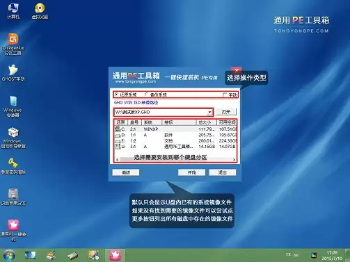The image size is (350, 262).
Task: Click the 14.07GB free space cell
Action: click(228, 147)
